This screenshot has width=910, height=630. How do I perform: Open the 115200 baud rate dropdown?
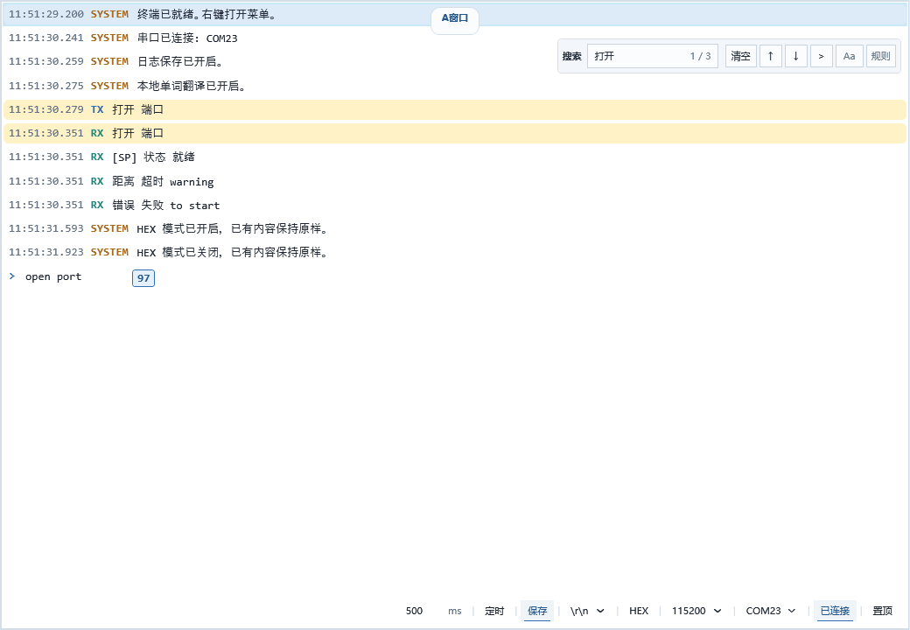click(696, 611)
